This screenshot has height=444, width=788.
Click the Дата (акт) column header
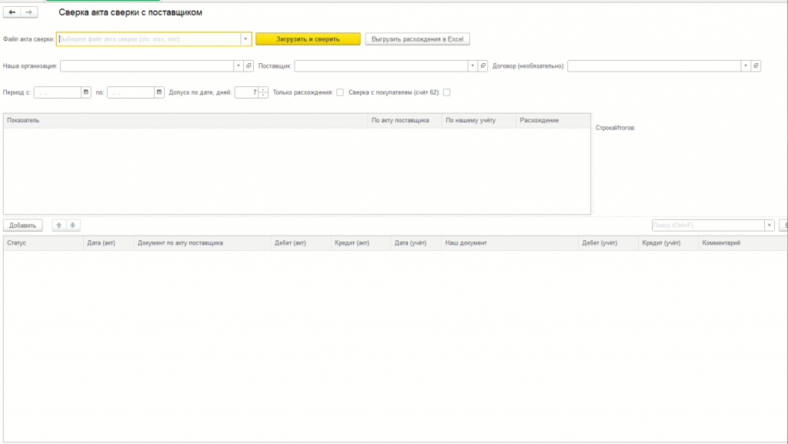coord(109,243)
